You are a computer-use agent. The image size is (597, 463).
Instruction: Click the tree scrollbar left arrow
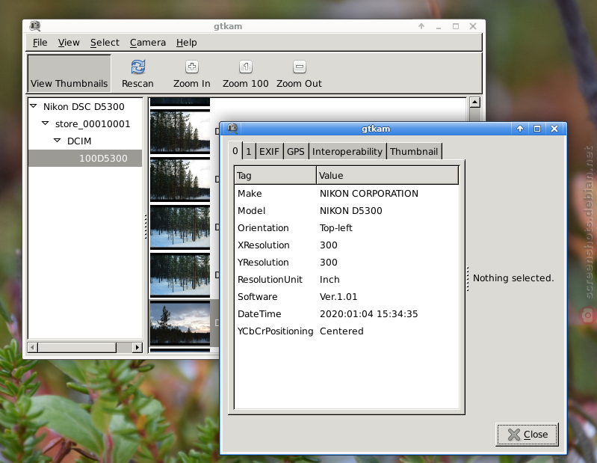[x=33, y=347]
